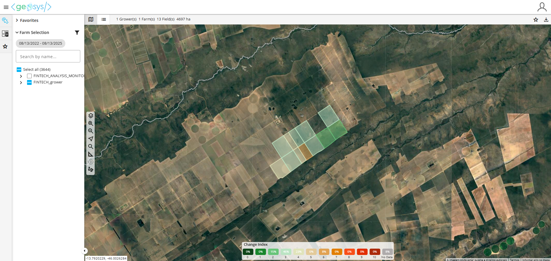Click the dashboard map widget sidebar icon
Screen dimensions: 551x261
(5, 34)
